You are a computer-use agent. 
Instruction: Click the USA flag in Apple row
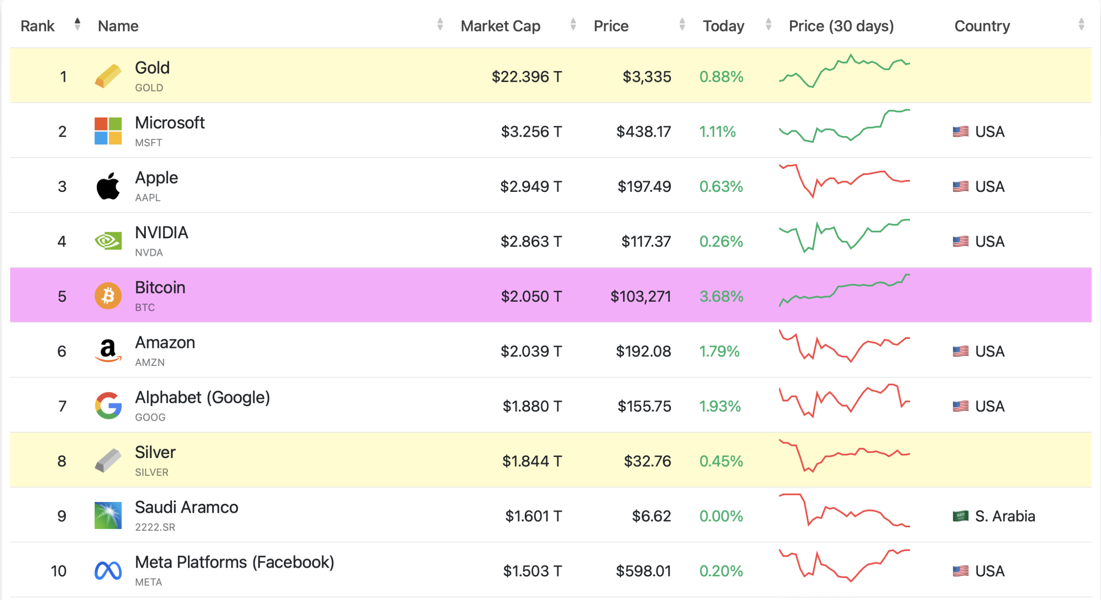pos(960,186)
